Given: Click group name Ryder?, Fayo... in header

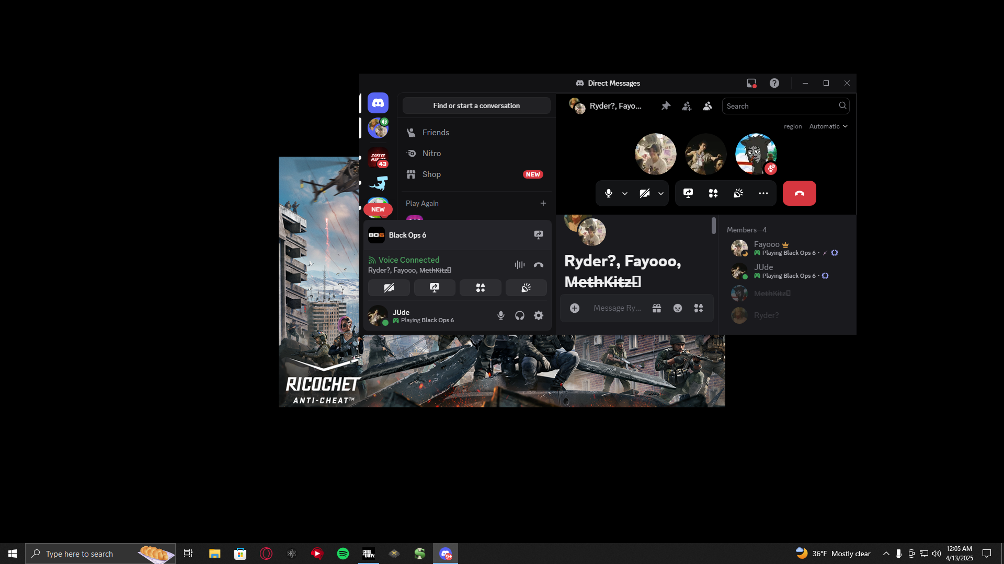Looking at the screenshot, I should [615, 106].
